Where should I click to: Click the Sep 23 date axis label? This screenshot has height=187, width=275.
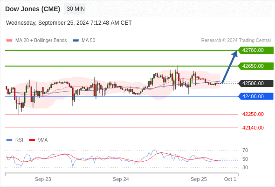pos(43,179)
